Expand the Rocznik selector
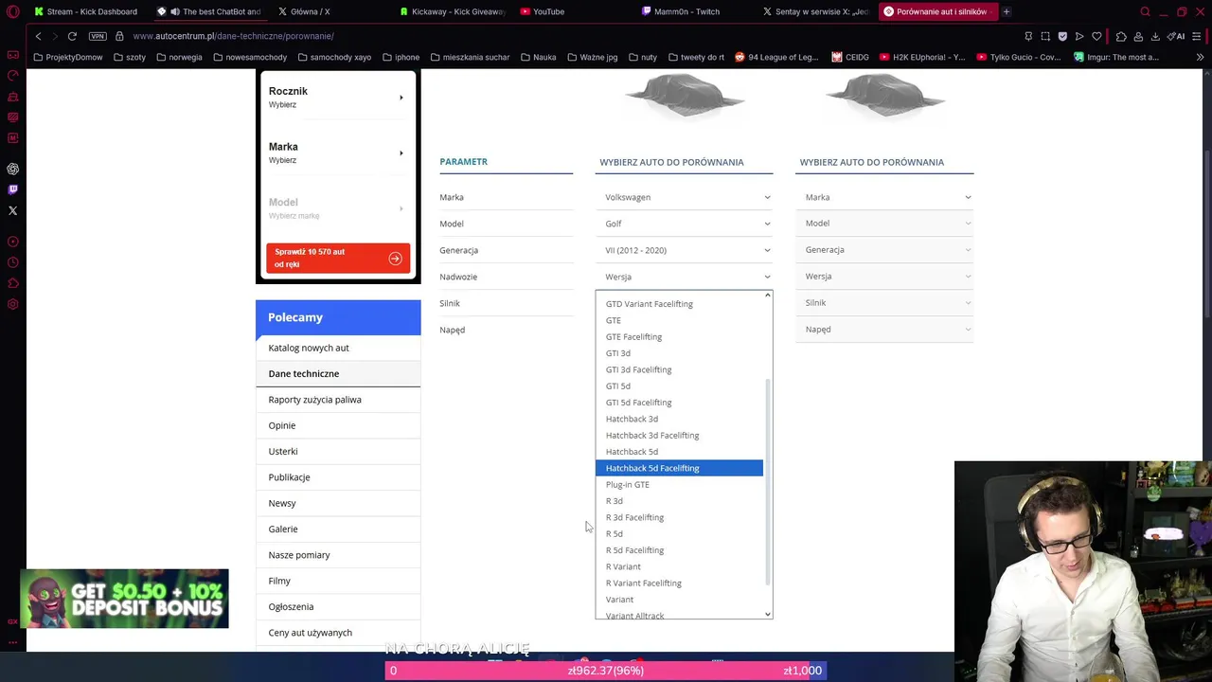 [x=337, y=98]
